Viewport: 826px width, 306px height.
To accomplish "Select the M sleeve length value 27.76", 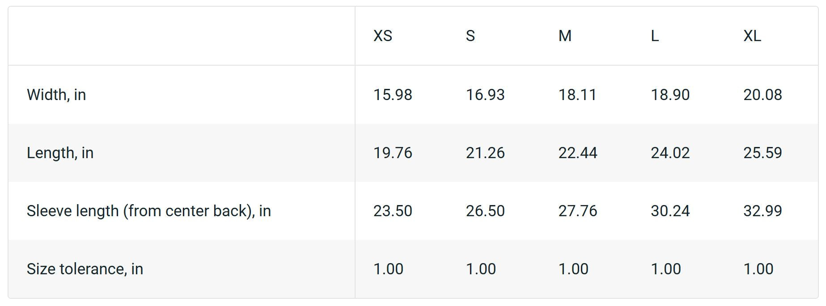I will coord(577,211).
